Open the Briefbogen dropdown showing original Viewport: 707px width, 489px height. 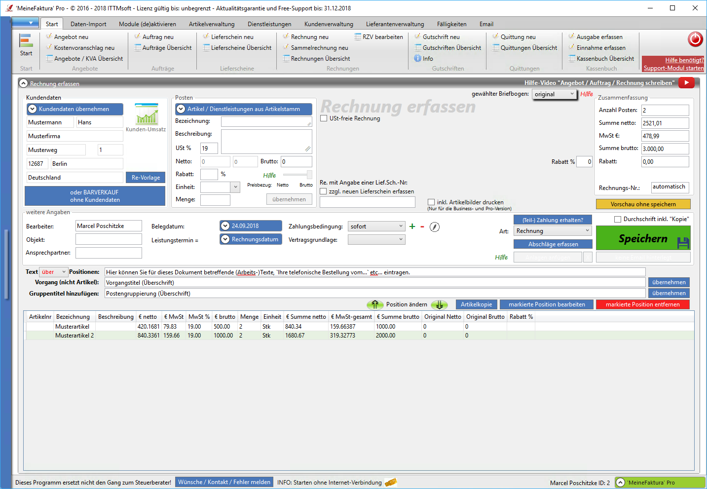[555, 94]
